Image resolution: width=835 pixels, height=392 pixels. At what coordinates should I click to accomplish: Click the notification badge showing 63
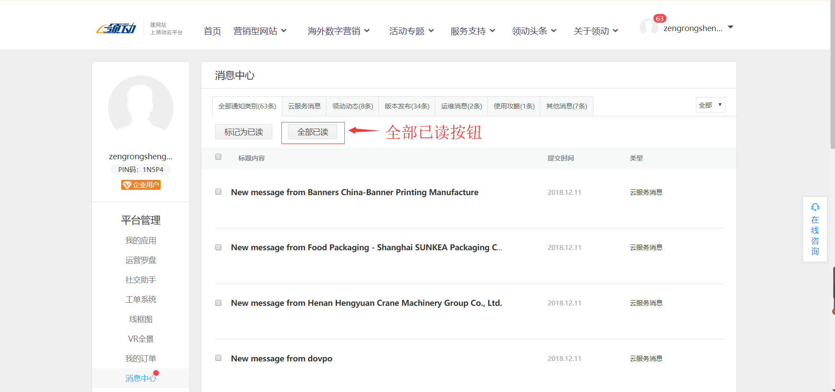(660, 18)
